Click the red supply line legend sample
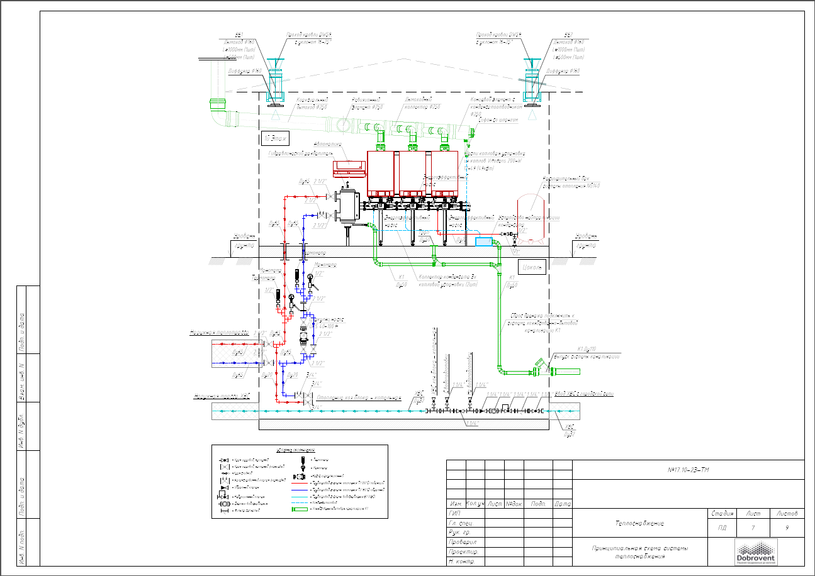 tap(300, 483)
